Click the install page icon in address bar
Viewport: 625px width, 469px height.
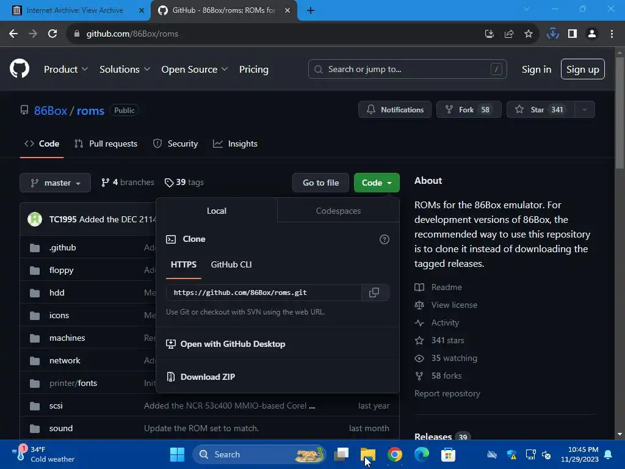pyautogui.click(x=490, y=34)
